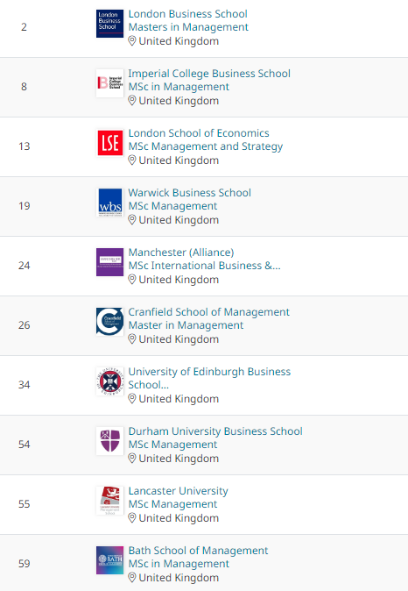Open University of Edinburgh Business School link
Screen dimensions: 408x591
click(209, 378)
